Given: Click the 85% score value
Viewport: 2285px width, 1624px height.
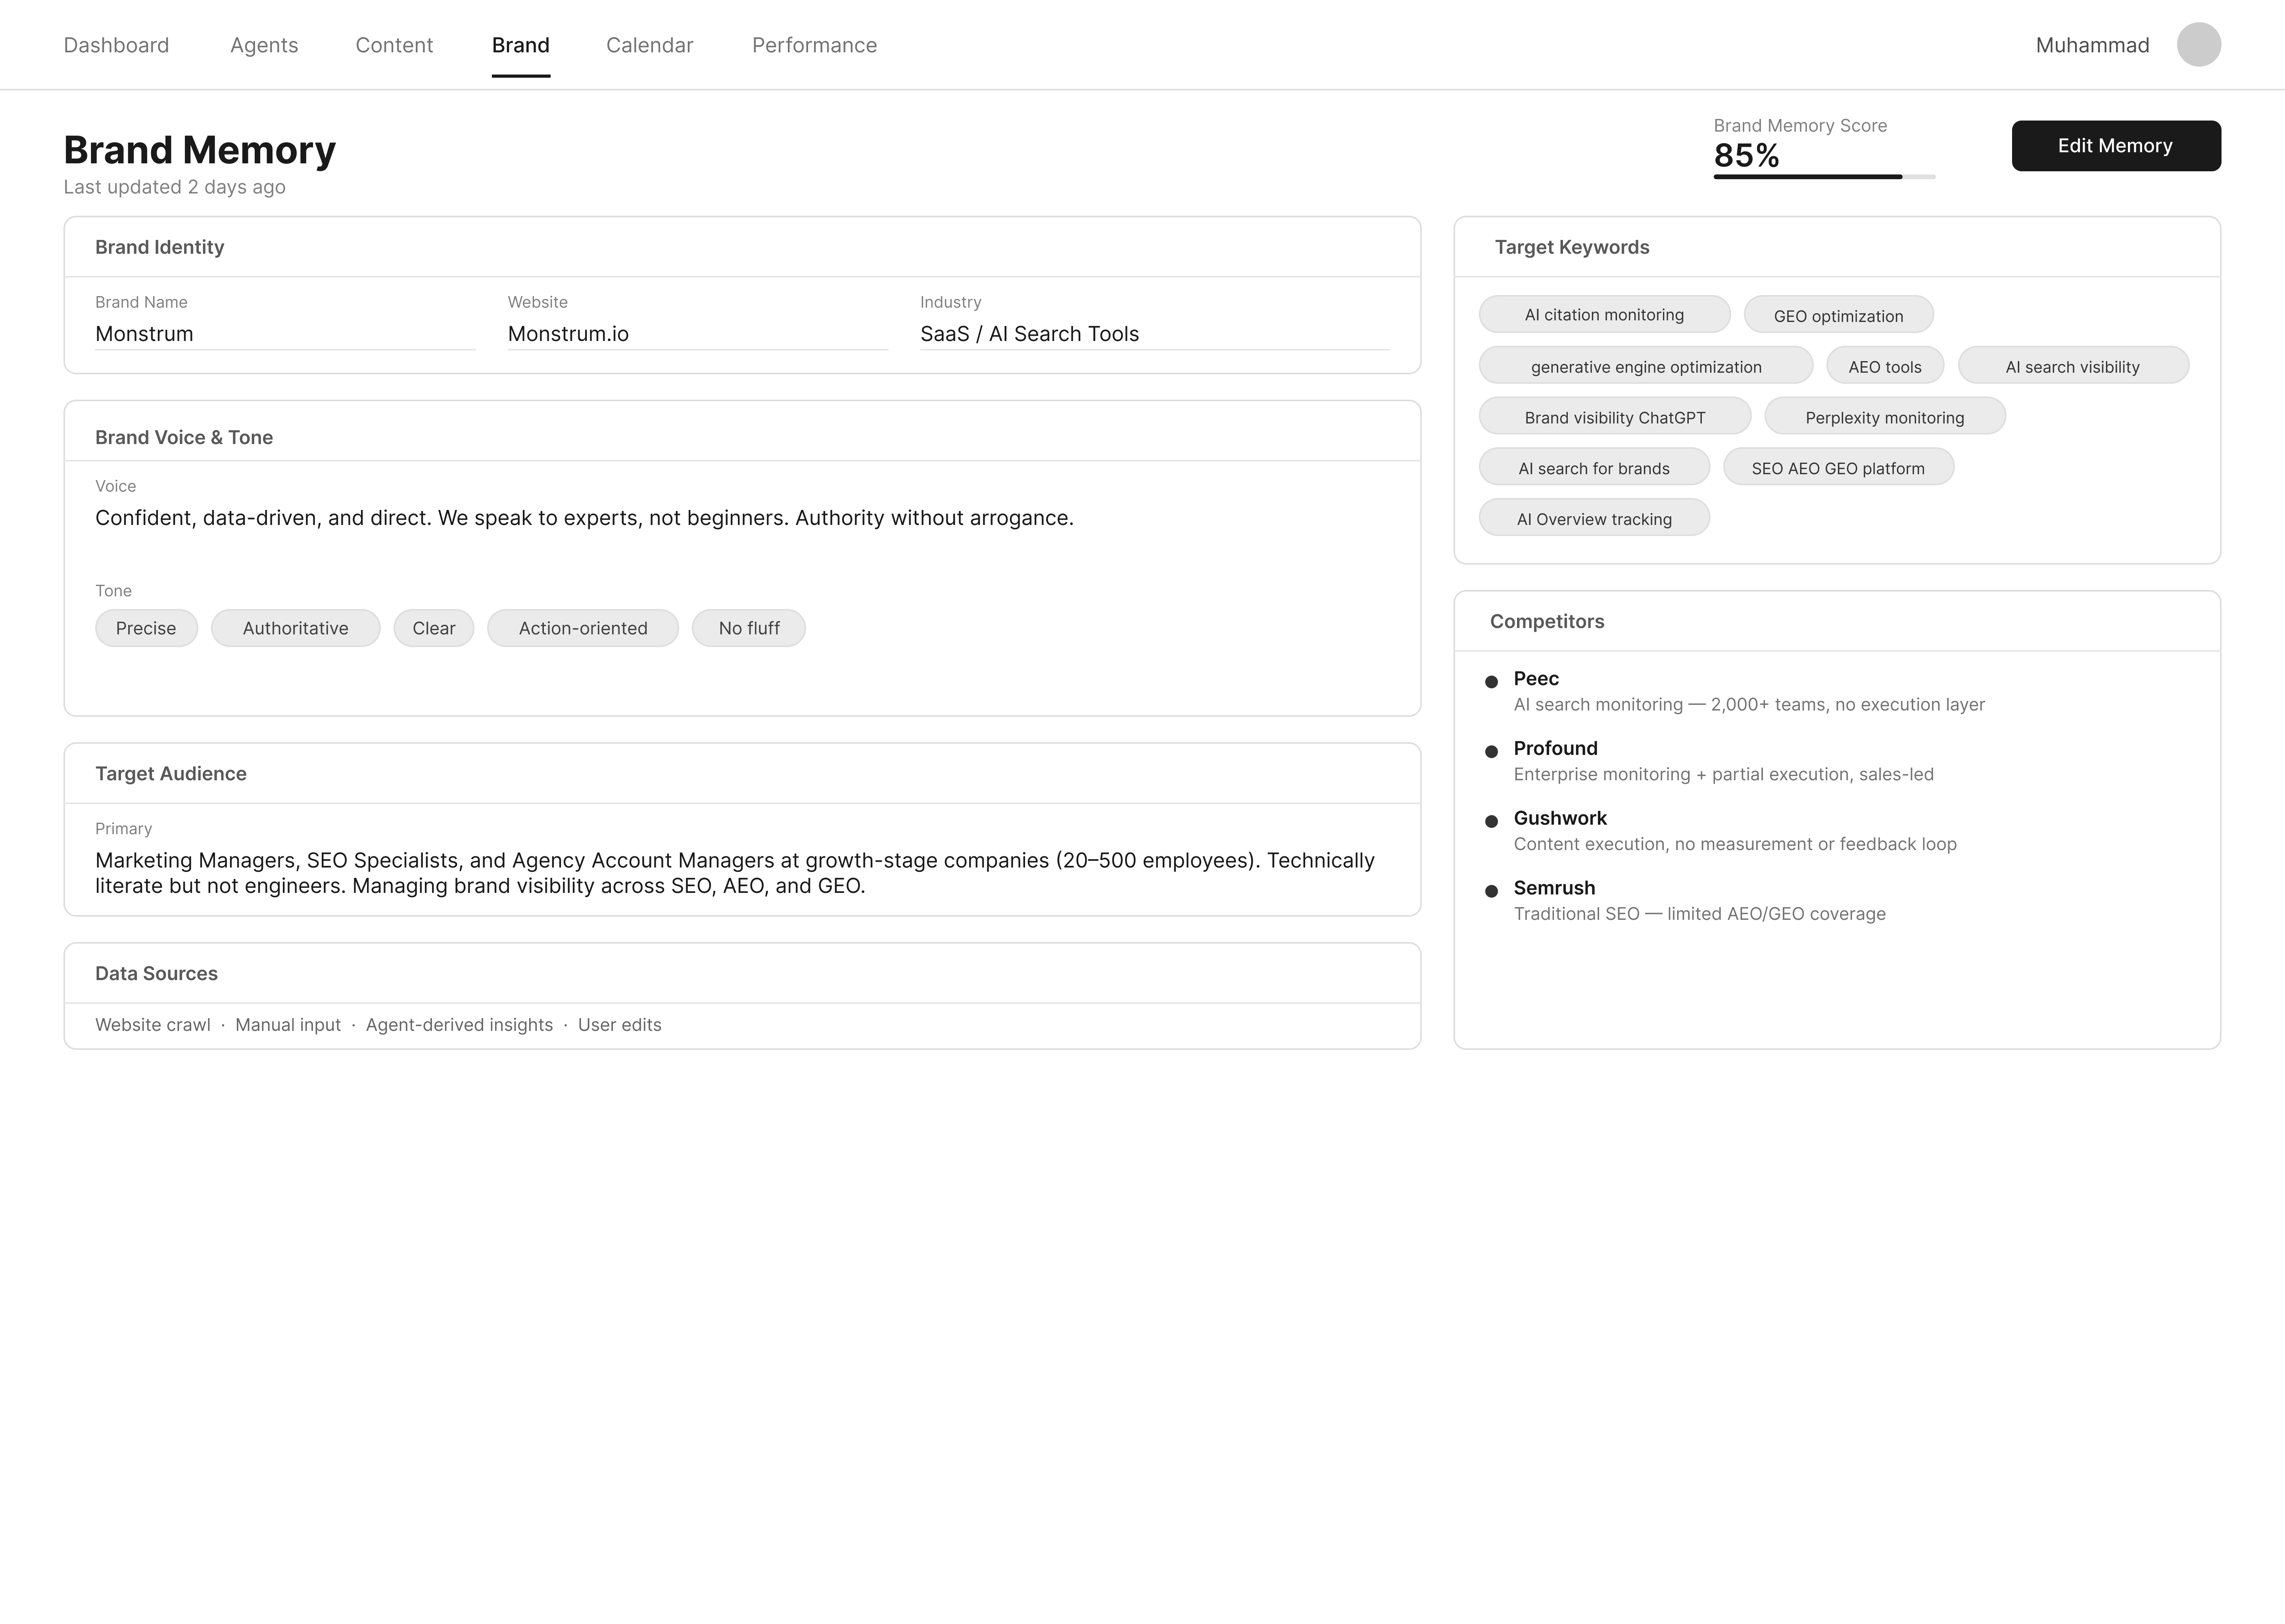Looking at the screenshot, I should [1747, 156].
